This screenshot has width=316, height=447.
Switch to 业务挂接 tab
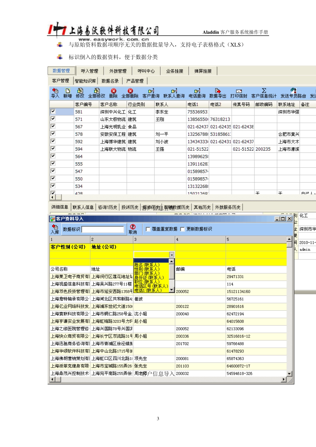click(175, 71)
